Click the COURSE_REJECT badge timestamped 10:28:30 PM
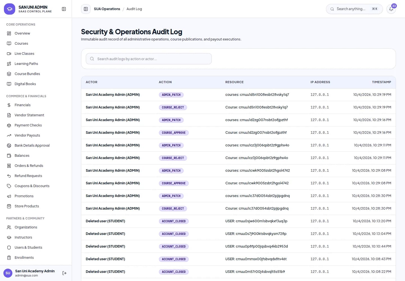Viewport: 405px width, 281px height. coord(173,209)
